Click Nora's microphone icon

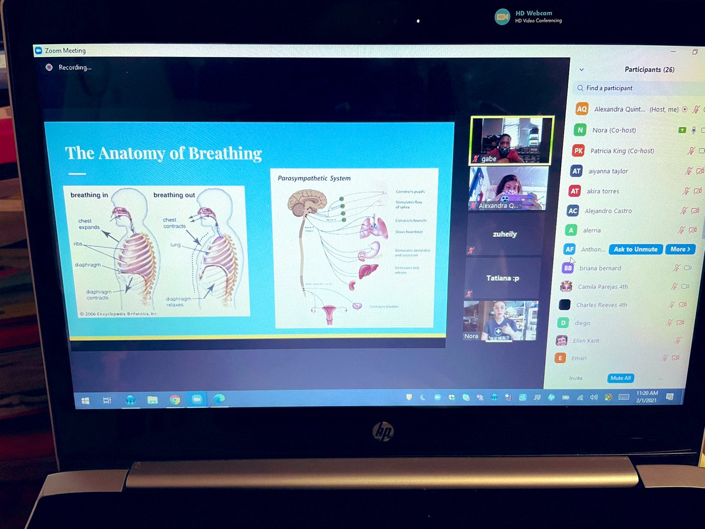pos(694,130)
